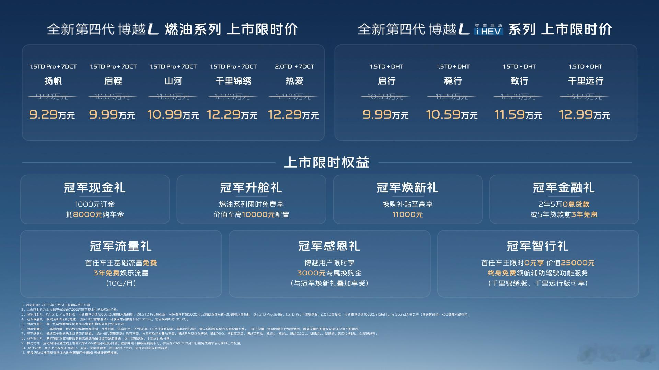Select the 千里锦绣 trim name

pyautogui.click(x=233, y=81)
